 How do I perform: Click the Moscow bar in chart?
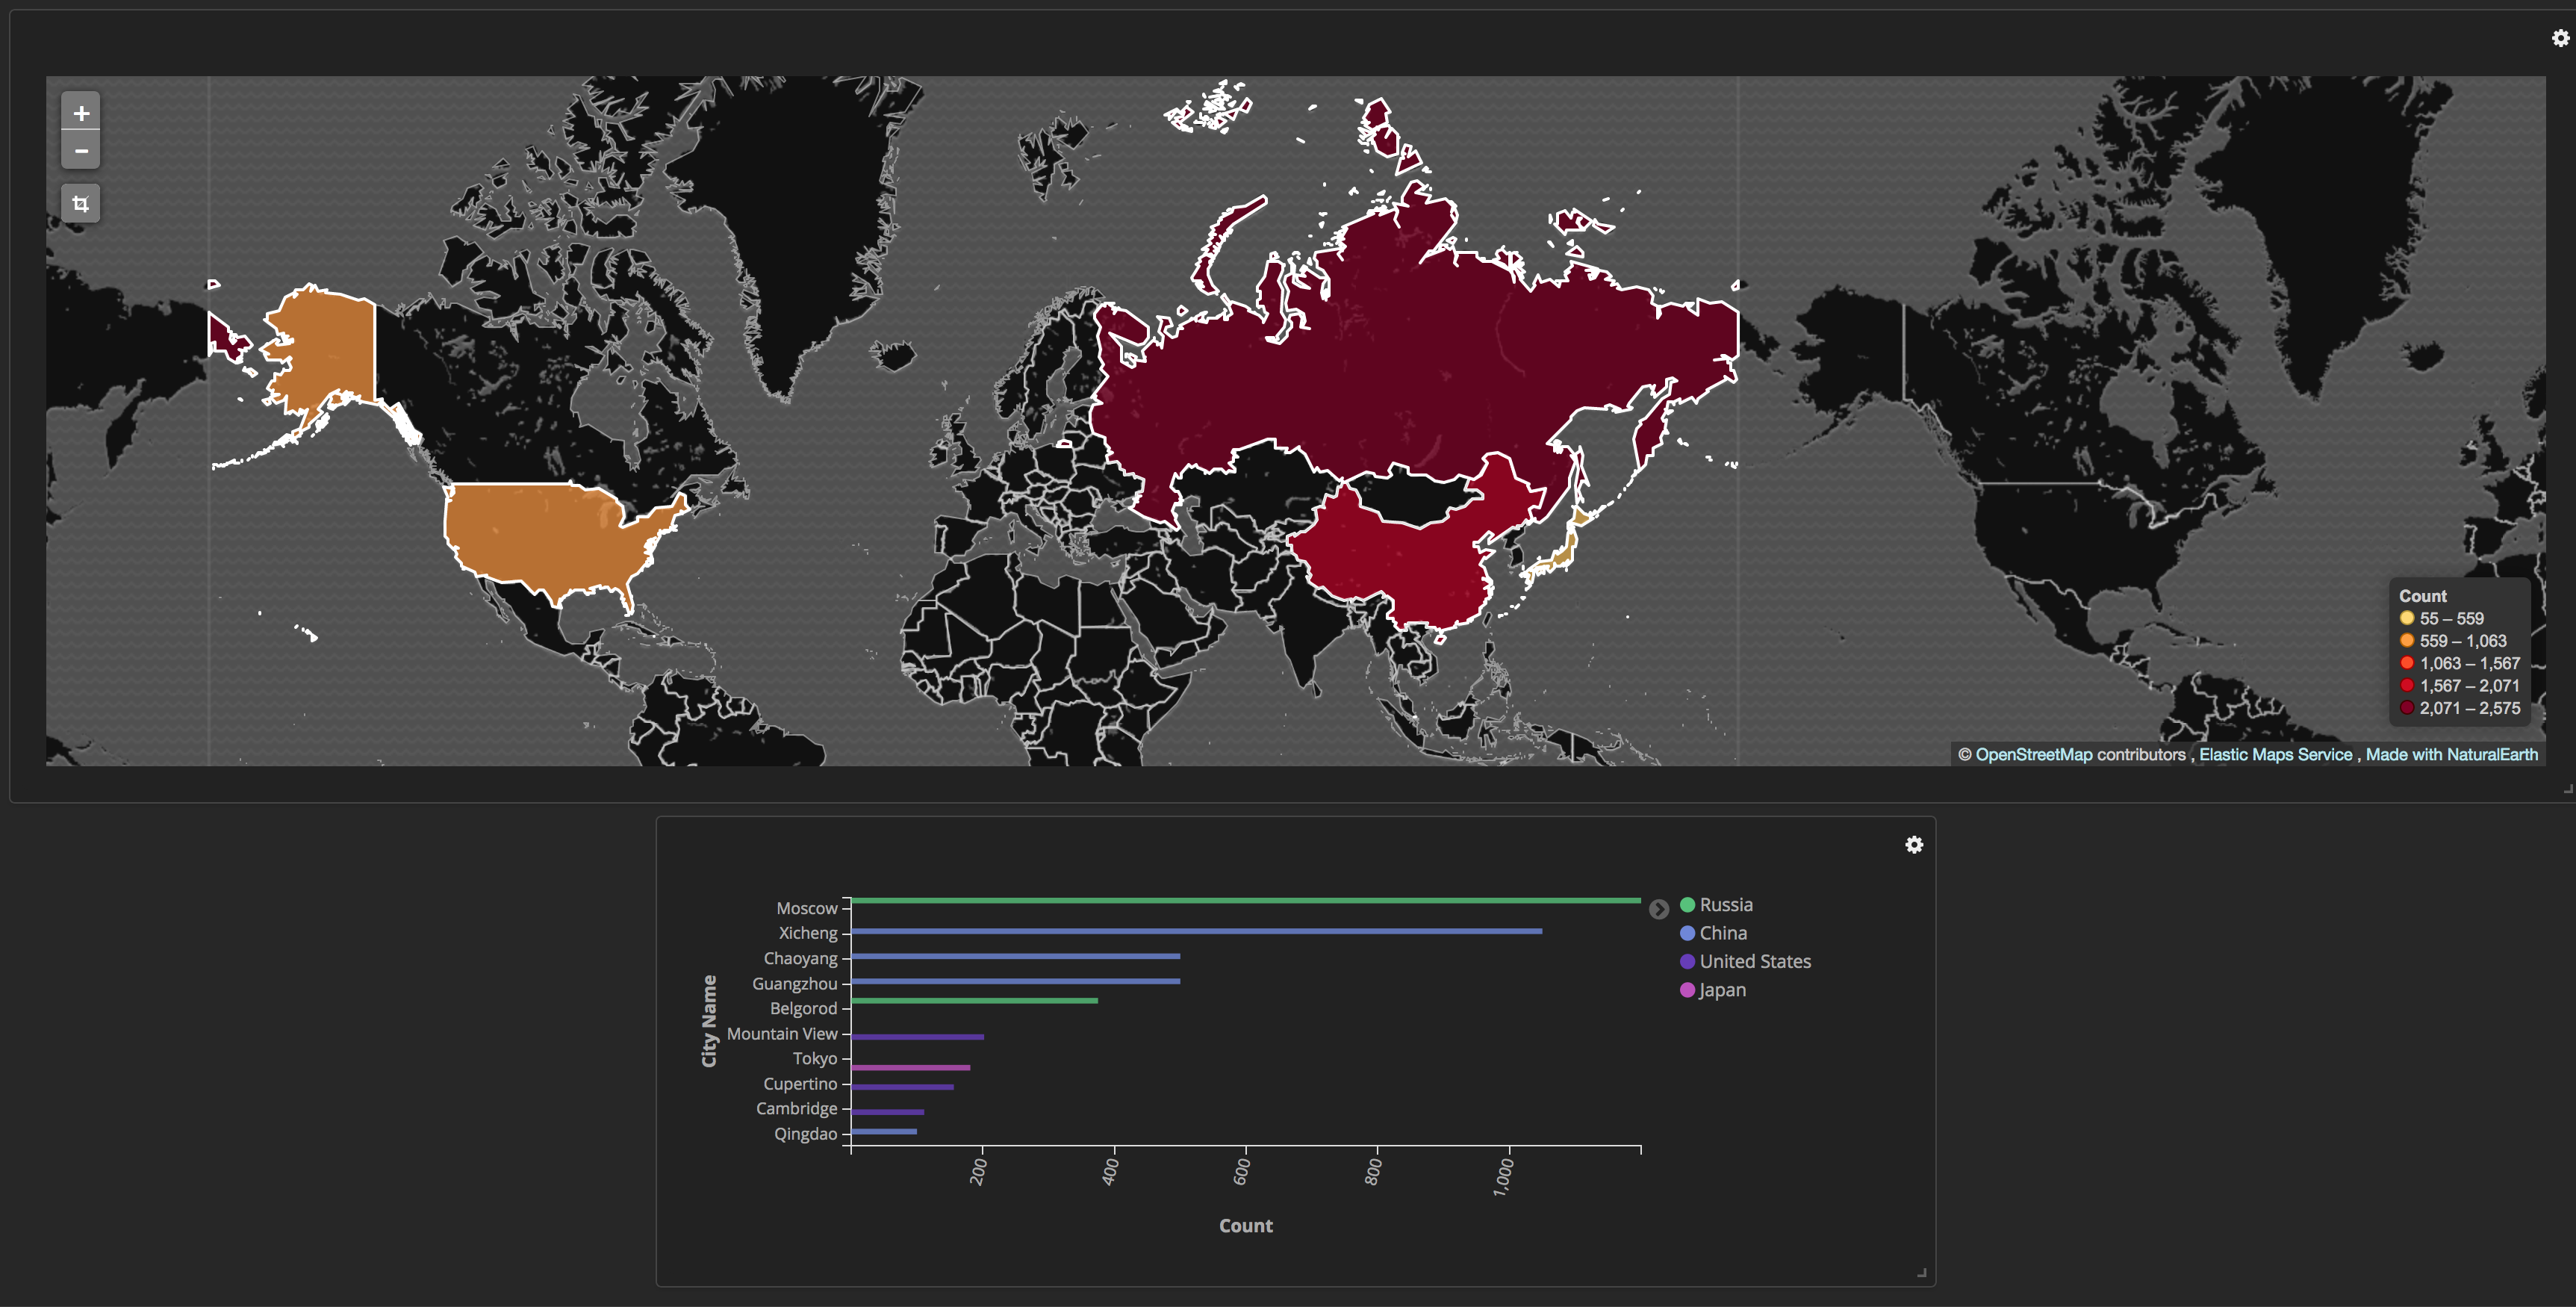1245,901
